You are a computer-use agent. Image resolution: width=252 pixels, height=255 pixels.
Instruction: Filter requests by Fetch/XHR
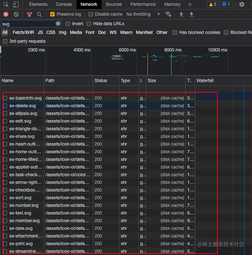coord(23,32)
